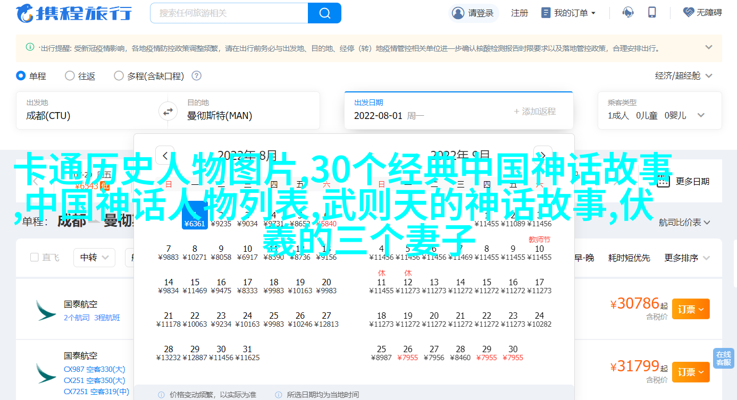This screenshot has height=400, width=737.
Task: Select August 31 priced ¥11625
Action: tap(247, 353)
